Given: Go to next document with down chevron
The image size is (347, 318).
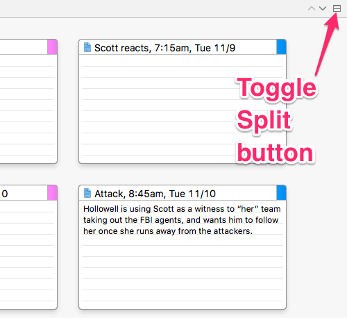Looking at the screenshot, I should [323, 8].
